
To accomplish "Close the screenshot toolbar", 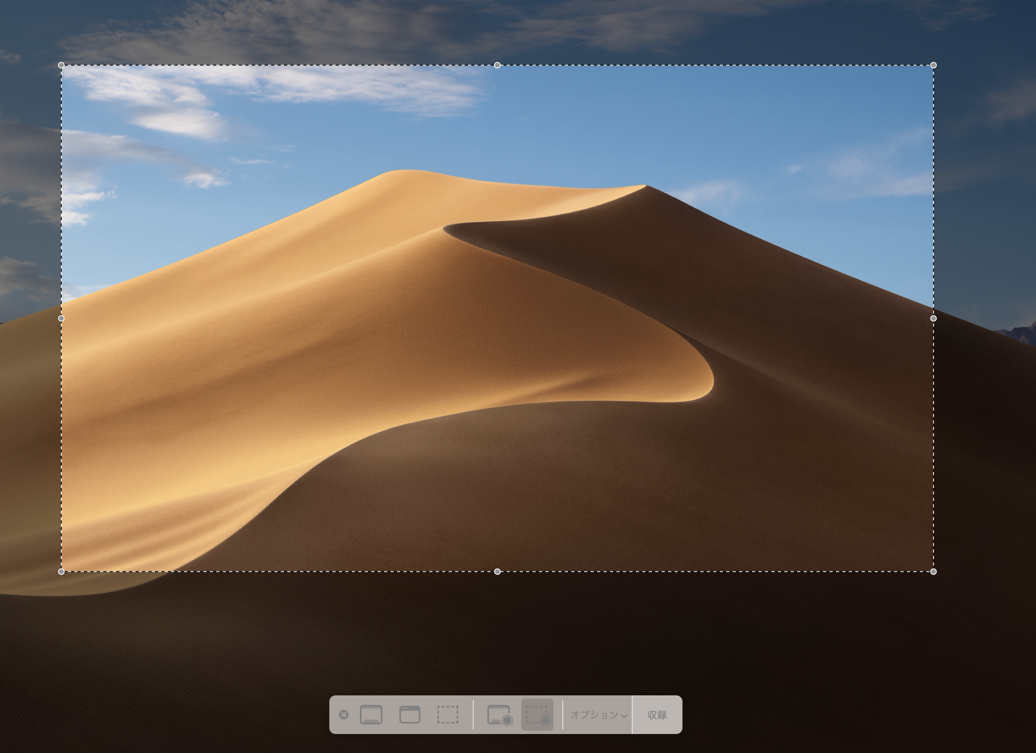I will pyautogui.click(x=344, y=715).
